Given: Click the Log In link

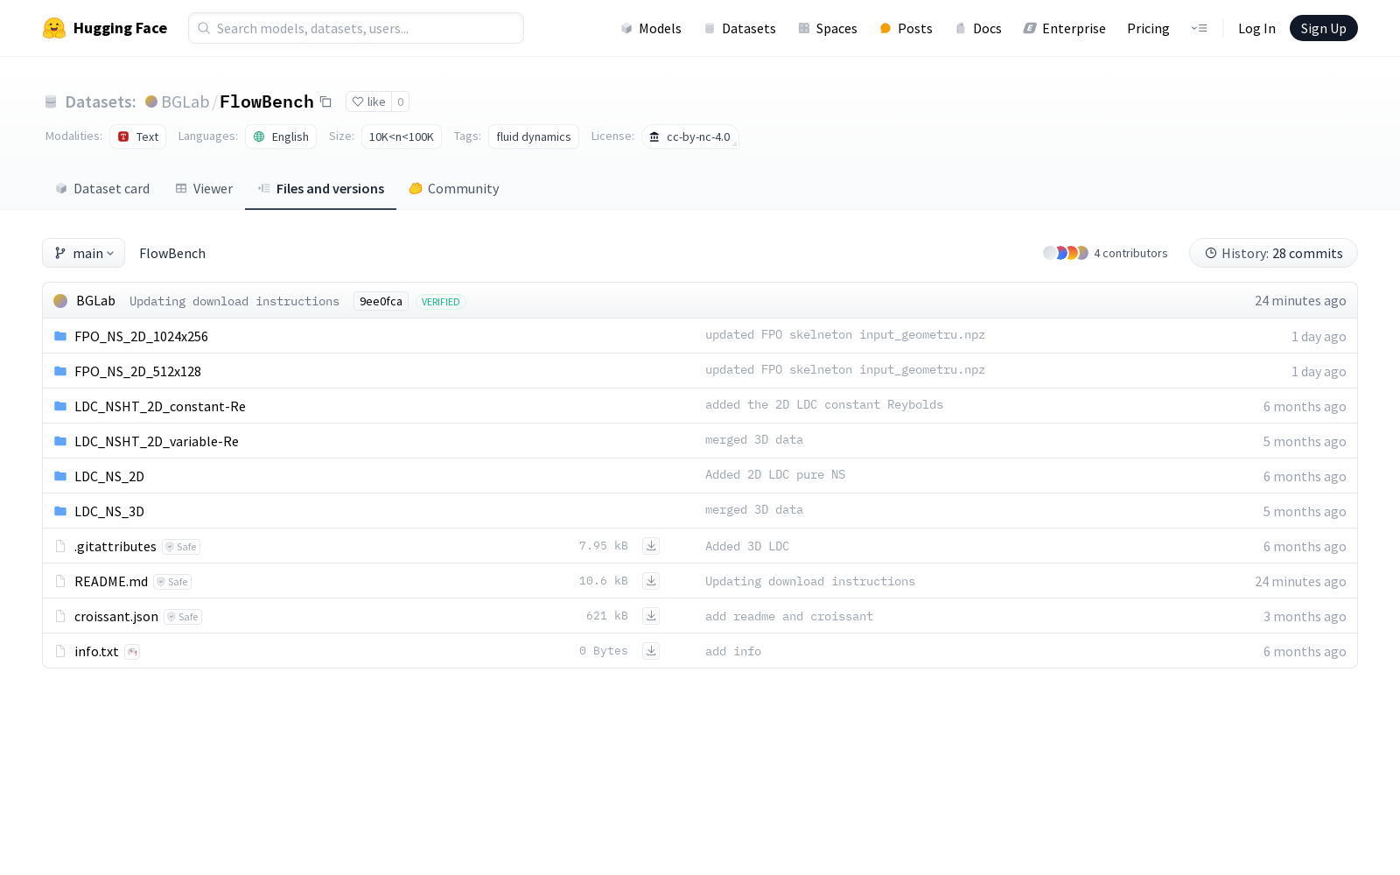Looking at the screenshot, I should [1256, 29].
